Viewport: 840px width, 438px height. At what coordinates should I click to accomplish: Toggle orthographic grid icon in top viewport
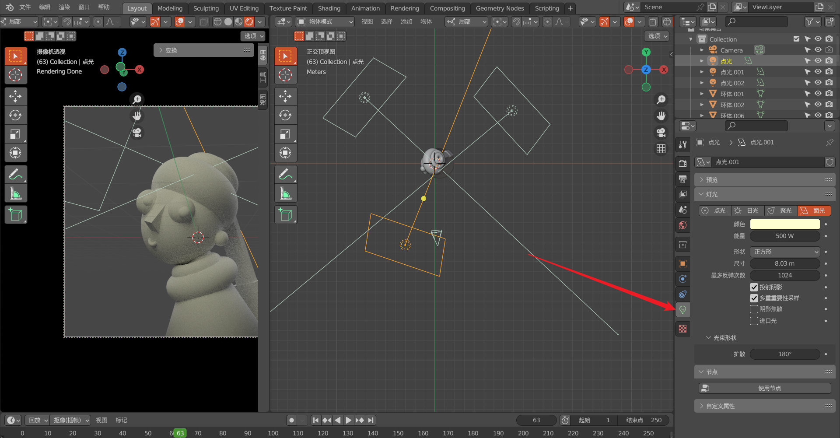(x=661, y=149)
